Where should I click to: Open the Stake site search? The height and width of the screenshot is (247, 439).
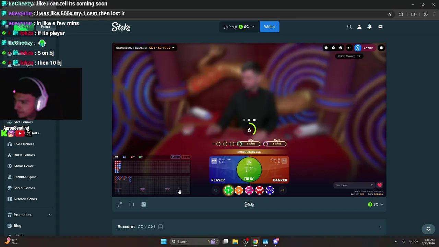(349, 27)
